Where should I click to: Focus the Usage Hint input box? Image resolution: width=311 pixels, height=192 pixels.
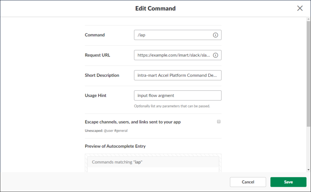[x=178, y=95]
